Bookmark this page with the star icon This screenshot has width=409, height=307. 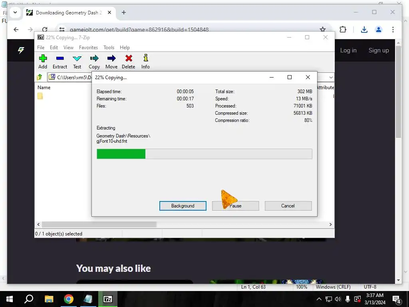(x=323, y=30)
